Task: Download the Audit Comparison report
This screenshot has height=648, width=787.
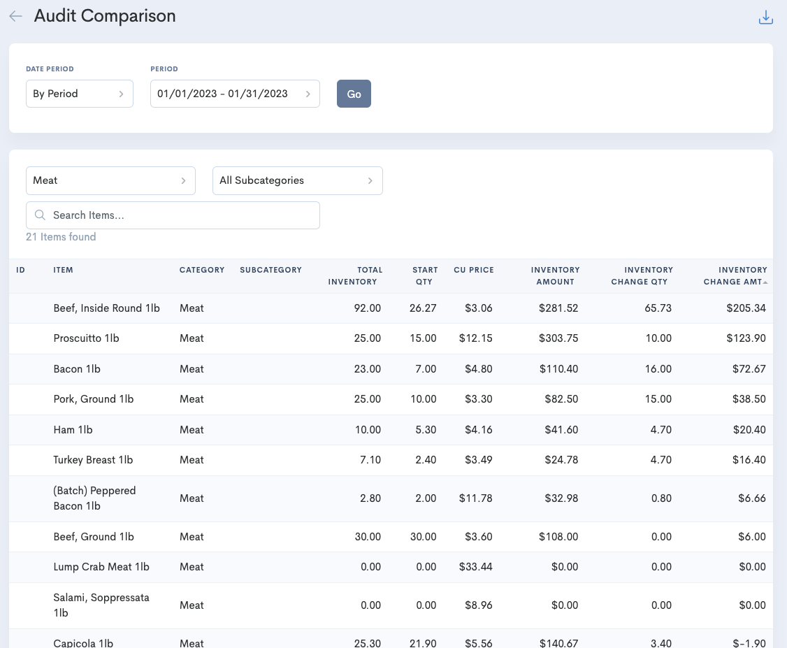Action: [x=766, y=17]
